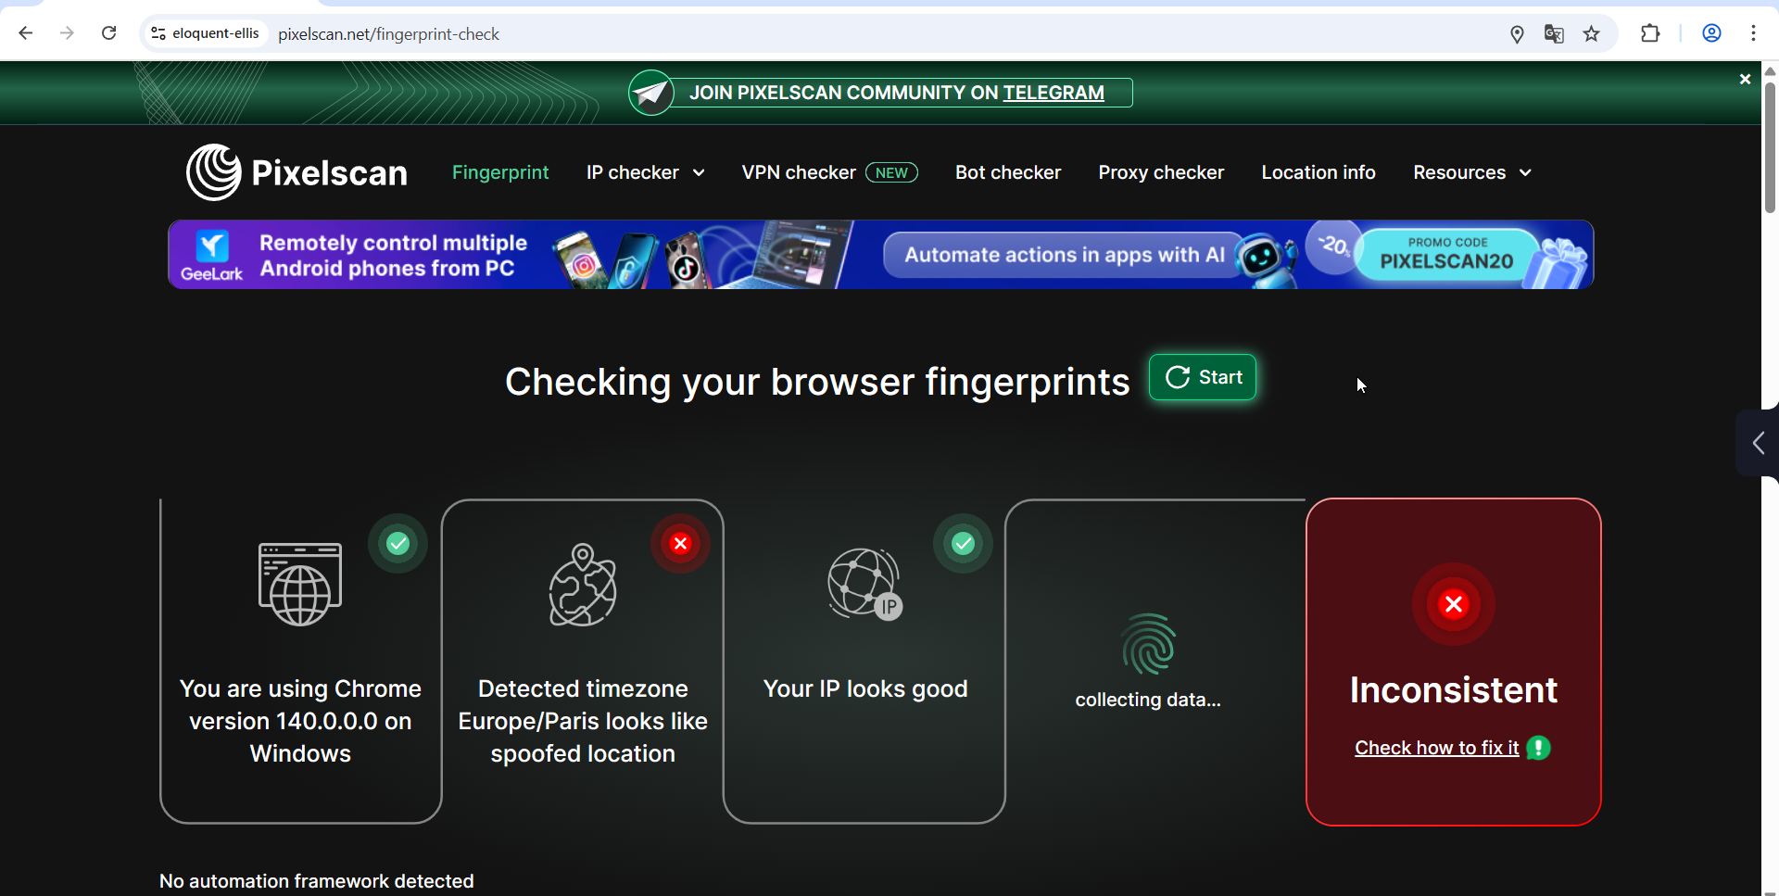
Task: Click the Telegram paper plane icon
Action: (651, 93)
